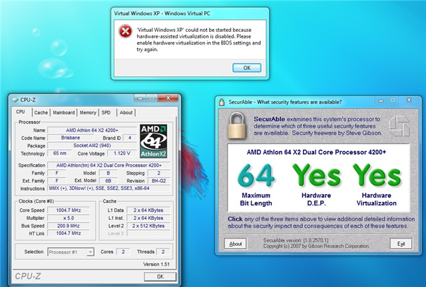Click the Threads count value in CPU-Z

click(x=163, y=252)
